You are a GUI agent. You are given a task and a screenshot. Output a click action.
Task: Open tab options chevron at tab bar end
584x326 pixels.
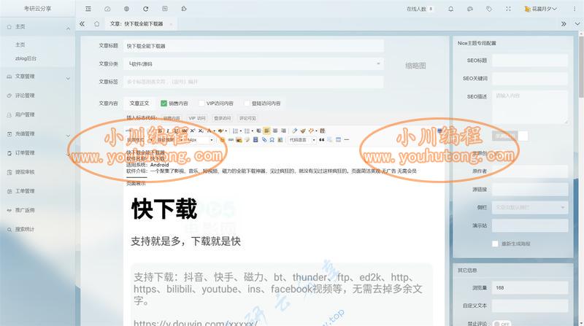[x=577, y=24]
